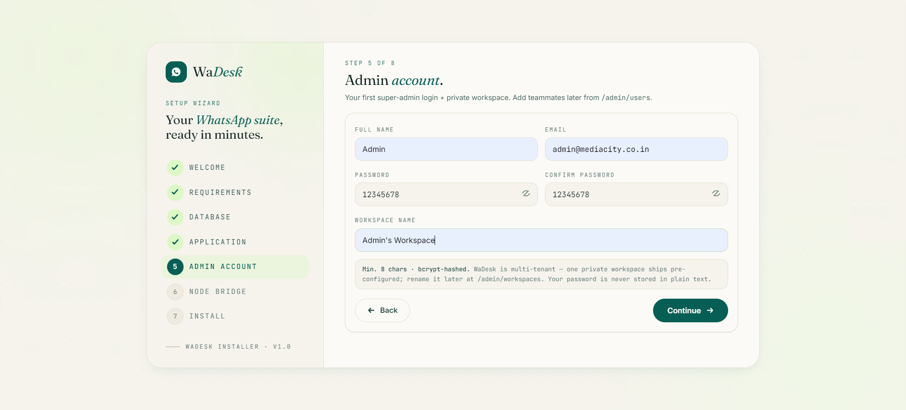Image resolution: width=906 pixels, height=410 pixels.
Task: Click the Requirements step checkmark icon
Action: pos(175,192)
